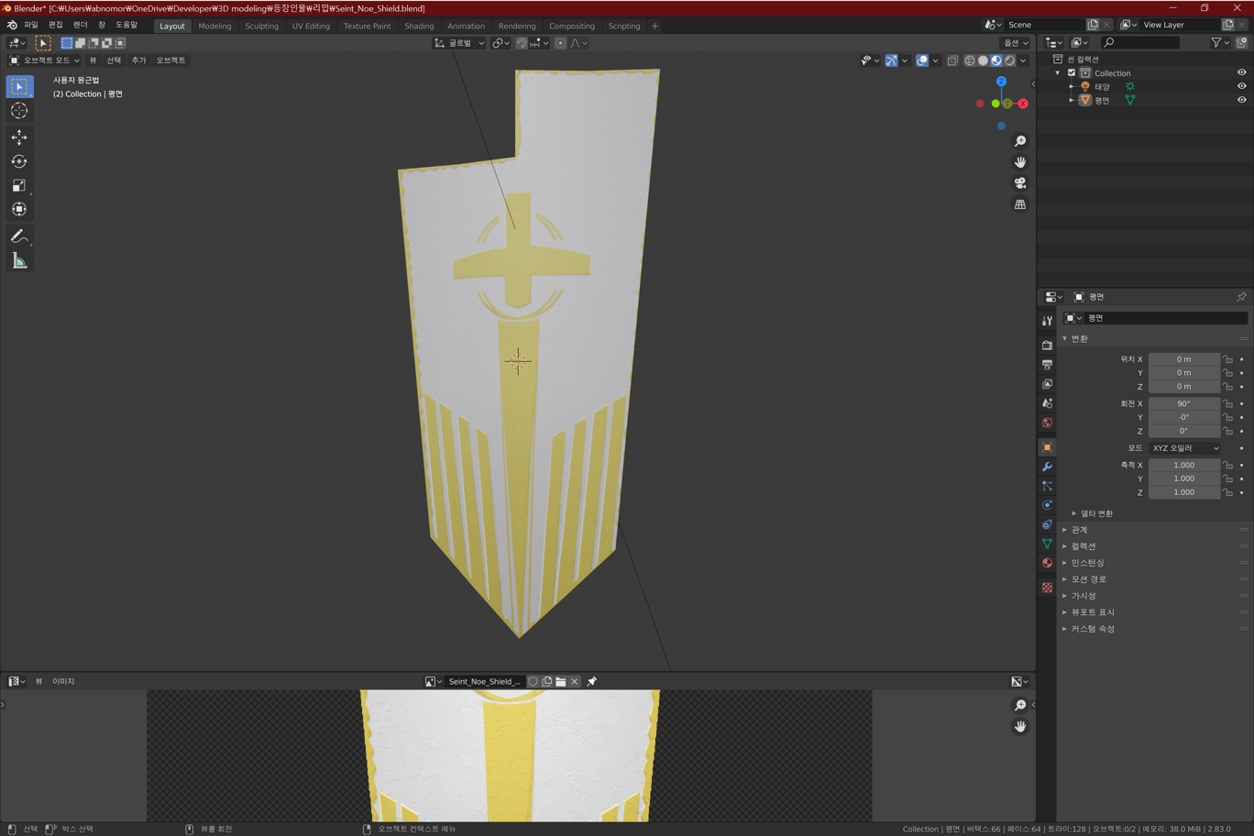
Task: Switch to wireframe viewport shading
Action: (x=970, y=60)
